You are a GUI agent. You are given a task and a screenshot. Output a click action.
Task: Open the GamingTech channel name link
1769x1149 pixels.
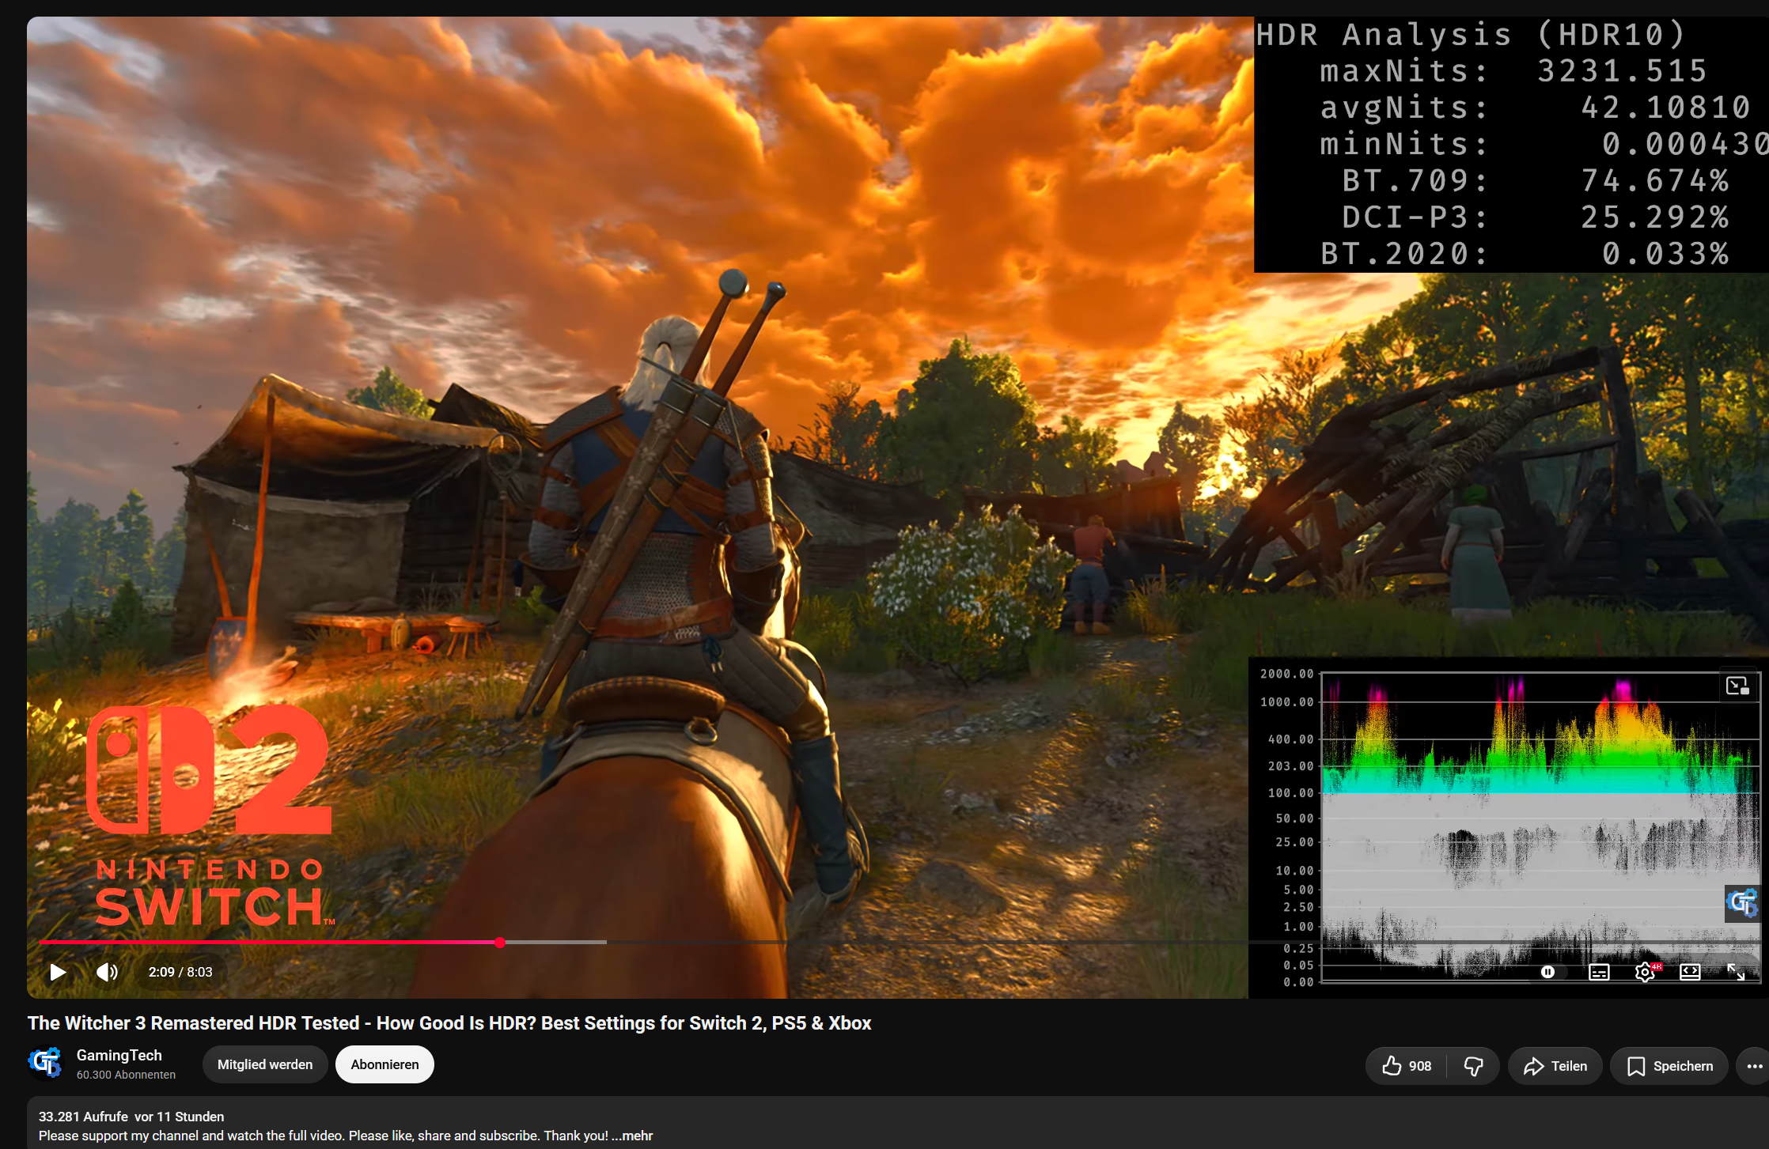119,1055
